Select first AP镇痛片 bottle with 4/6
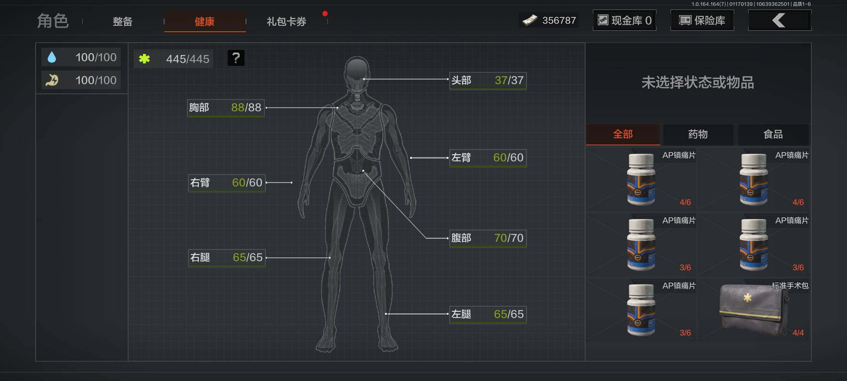 (642, 180)
